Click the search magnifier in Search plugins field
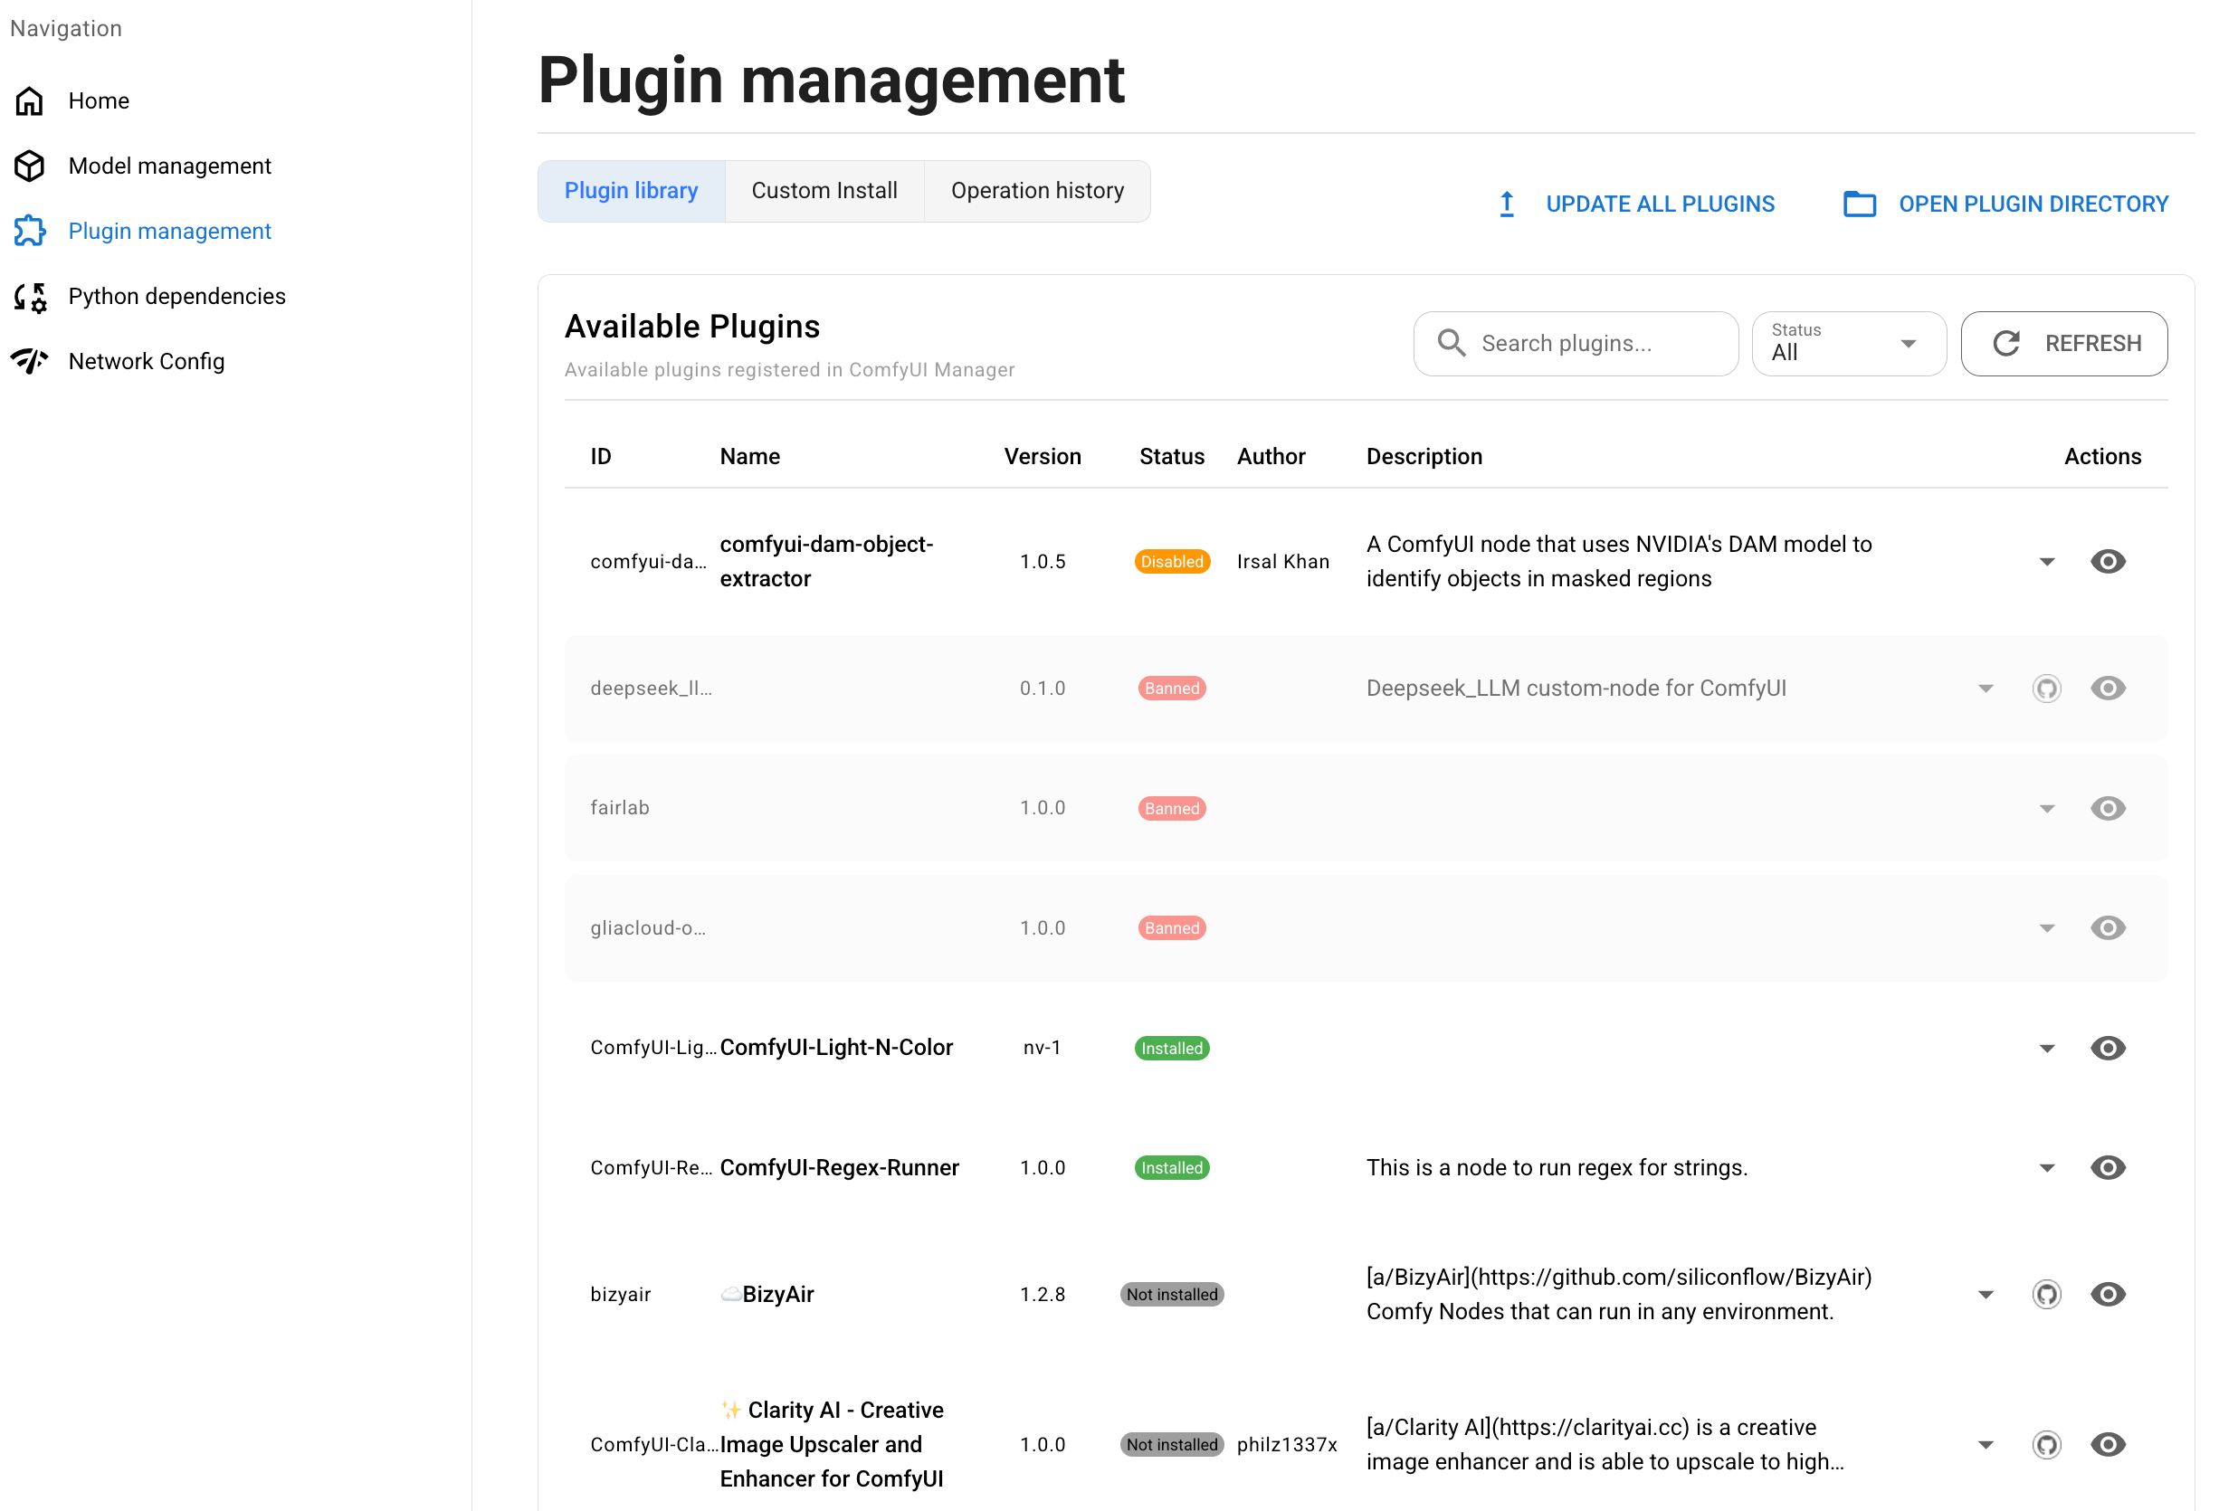Image resolution: width=2219 pixels, height=1511 pixels. coord(1452,343)
